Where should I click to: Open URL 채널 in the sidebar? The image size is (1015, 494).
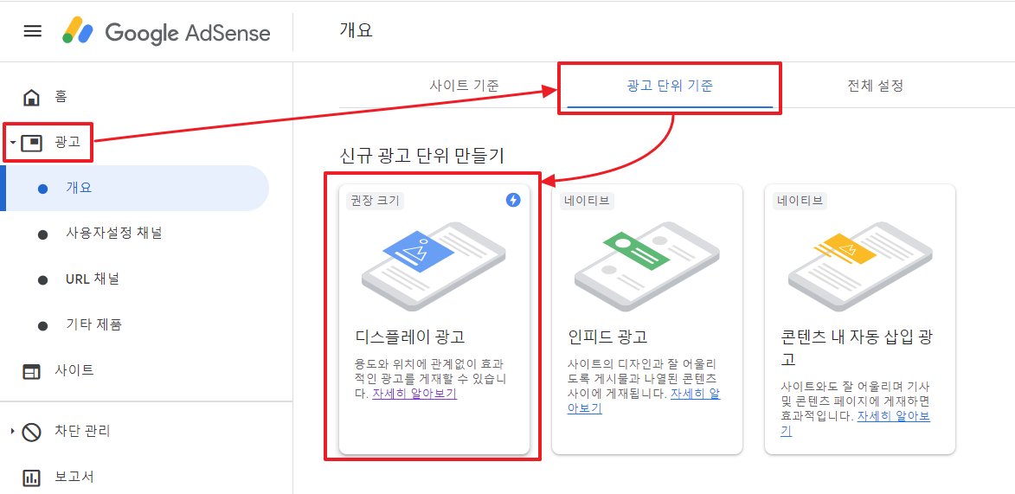(93, 279)
